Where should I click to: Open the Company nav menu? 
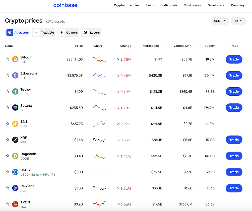tap(238, 5)
